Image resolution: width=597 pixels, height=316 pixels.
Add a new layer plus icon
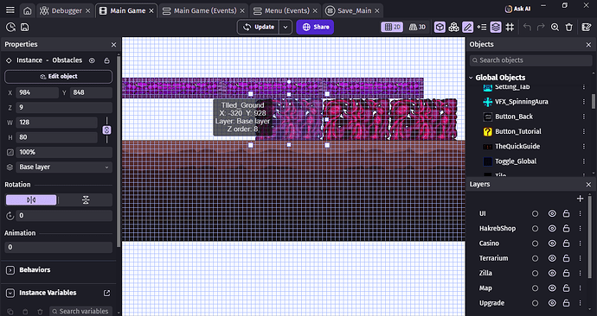[x=580, y=199]
